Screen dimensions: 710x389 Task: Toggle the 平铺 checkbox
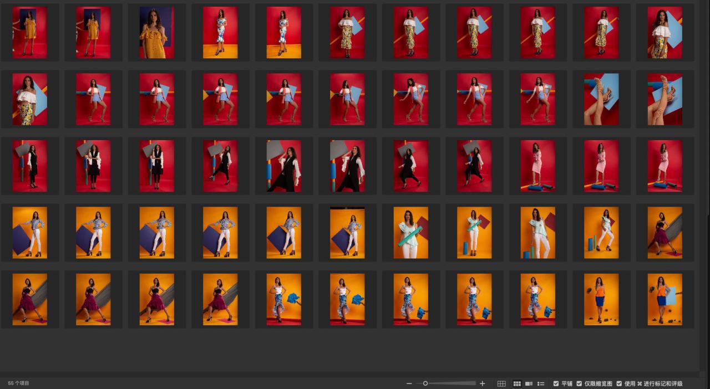pyautogui.click(x=556, y=383)
